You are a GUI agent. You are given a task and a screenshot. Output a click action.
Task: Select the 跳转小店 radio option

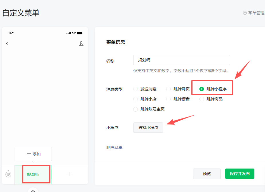(x=136, y=99)
